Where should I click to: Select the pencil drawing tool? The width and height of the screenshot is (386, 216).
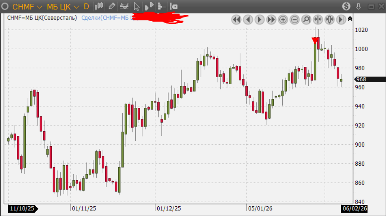(x=112, y=6)
